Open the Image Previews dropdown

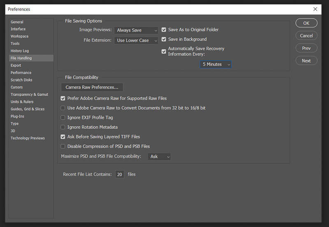(x=136, y=30)
